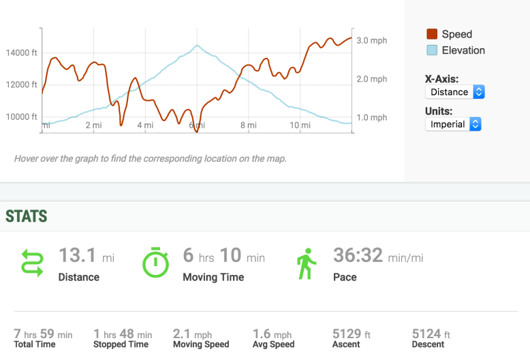The height and width of the screenshot is (362, 530).
Task: Click the green hiker pace icon
Action: pos(307,263)
